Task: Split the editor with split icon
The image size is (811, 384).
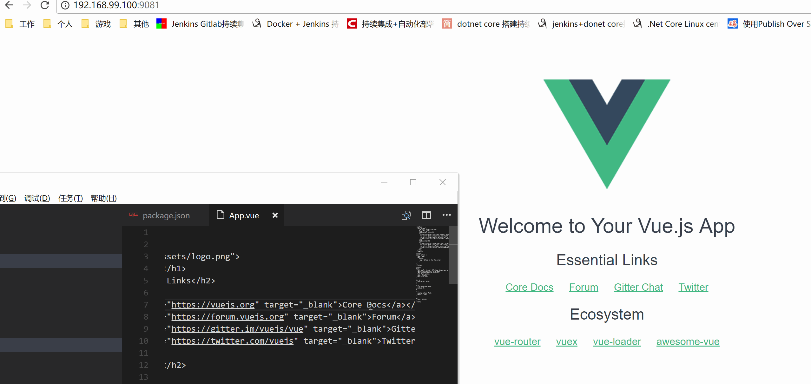Action: (426, 215)
